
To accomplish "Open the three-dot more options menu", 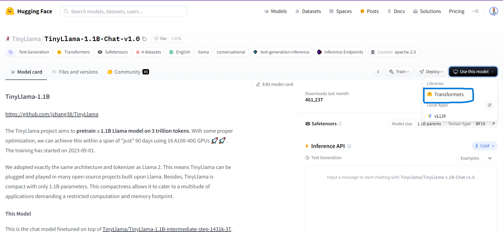I will pos(378,72).
